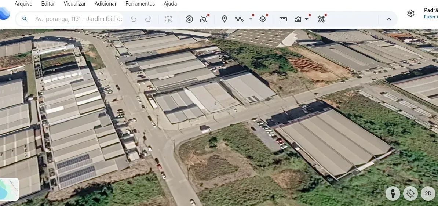Toggle the sunlight and weather icon
Screen dimensions: 438x206
tap(204, 19)
